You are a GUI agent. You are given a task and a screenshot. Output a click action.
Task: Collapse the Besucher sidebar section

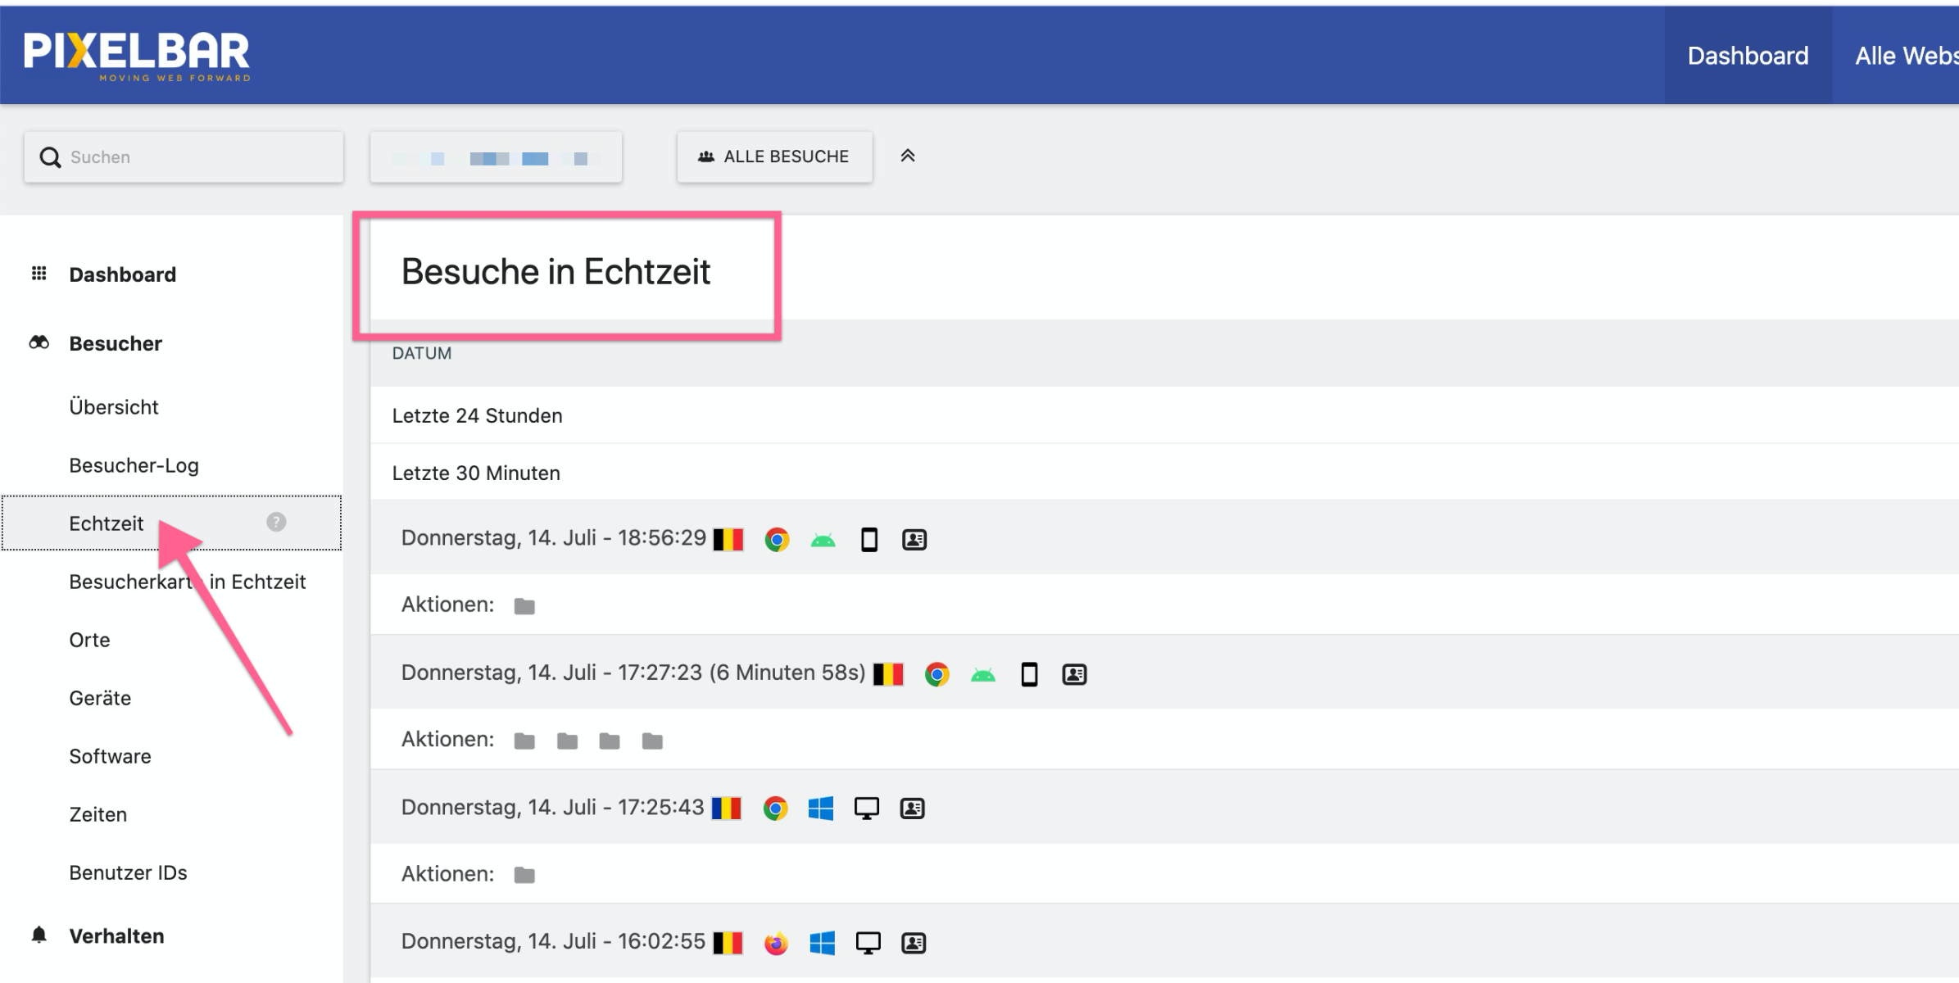pyautogui.click(x=116, y=343)
